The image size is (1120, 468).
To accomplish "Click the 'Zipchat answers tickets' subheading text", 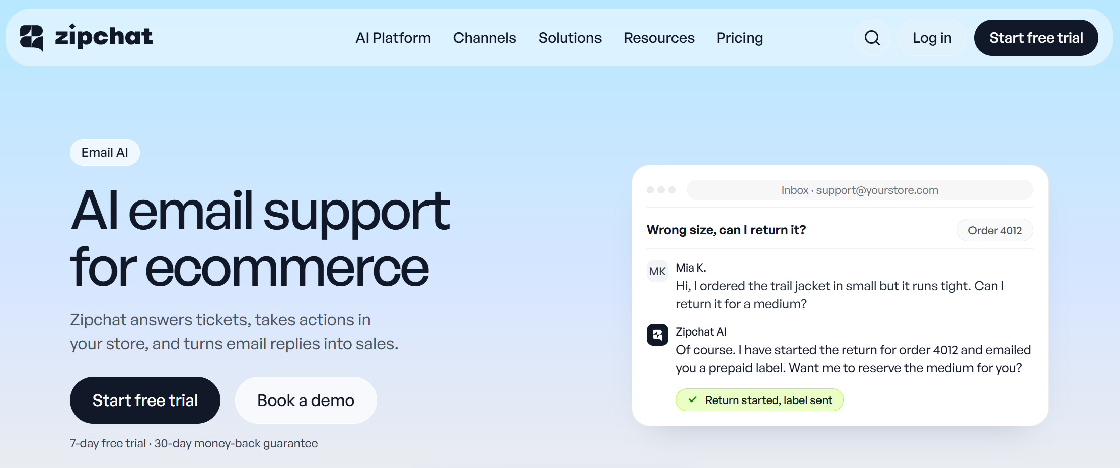I will point(234,331).
